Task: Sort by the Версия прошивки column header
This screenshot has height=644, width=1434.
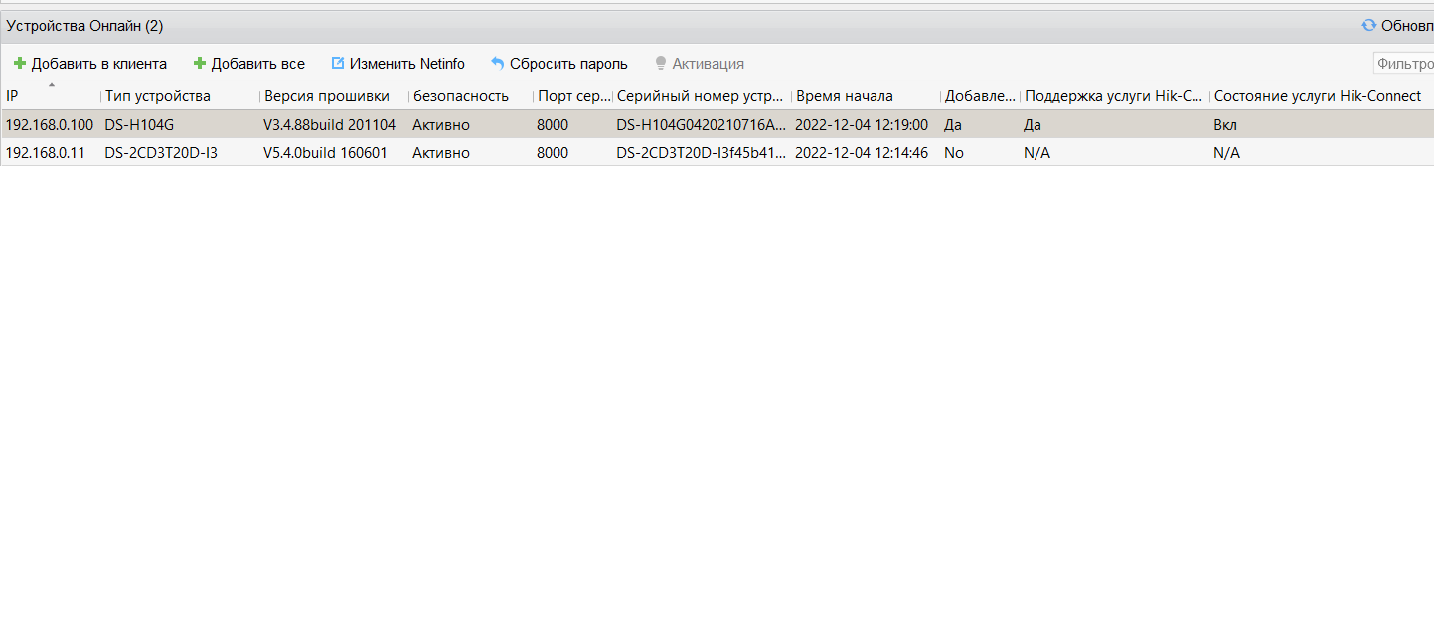Action: 333,96
